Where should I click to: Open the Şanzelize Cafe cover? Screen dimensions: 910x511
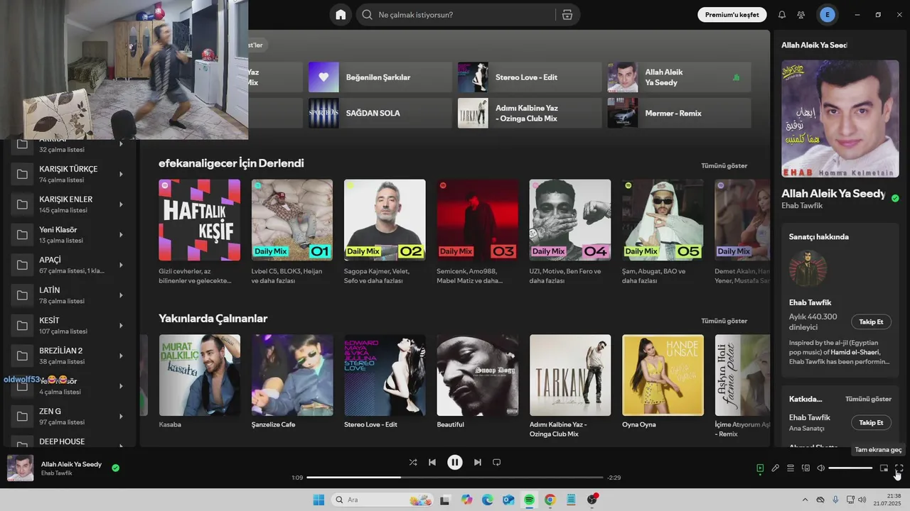click(x=292, y=375)
